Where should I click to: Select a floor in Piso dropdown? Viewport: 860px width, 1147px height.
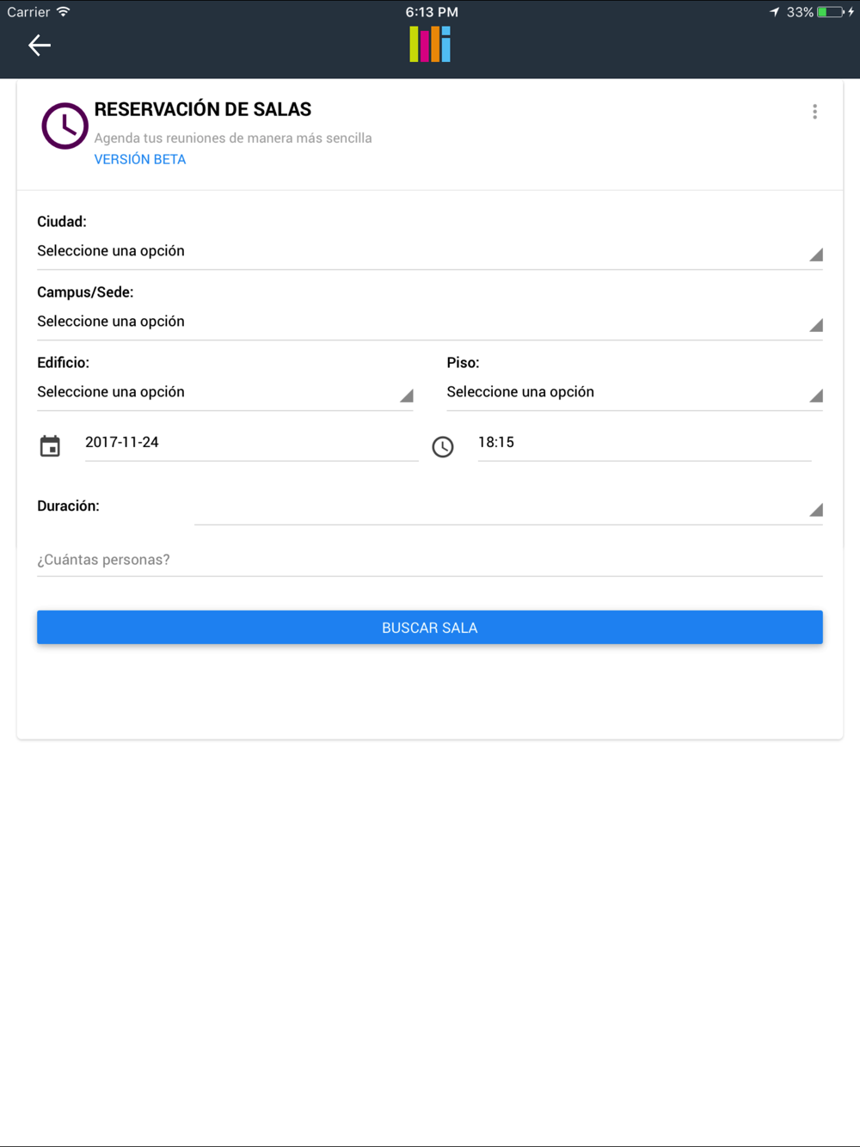[634, 392]
